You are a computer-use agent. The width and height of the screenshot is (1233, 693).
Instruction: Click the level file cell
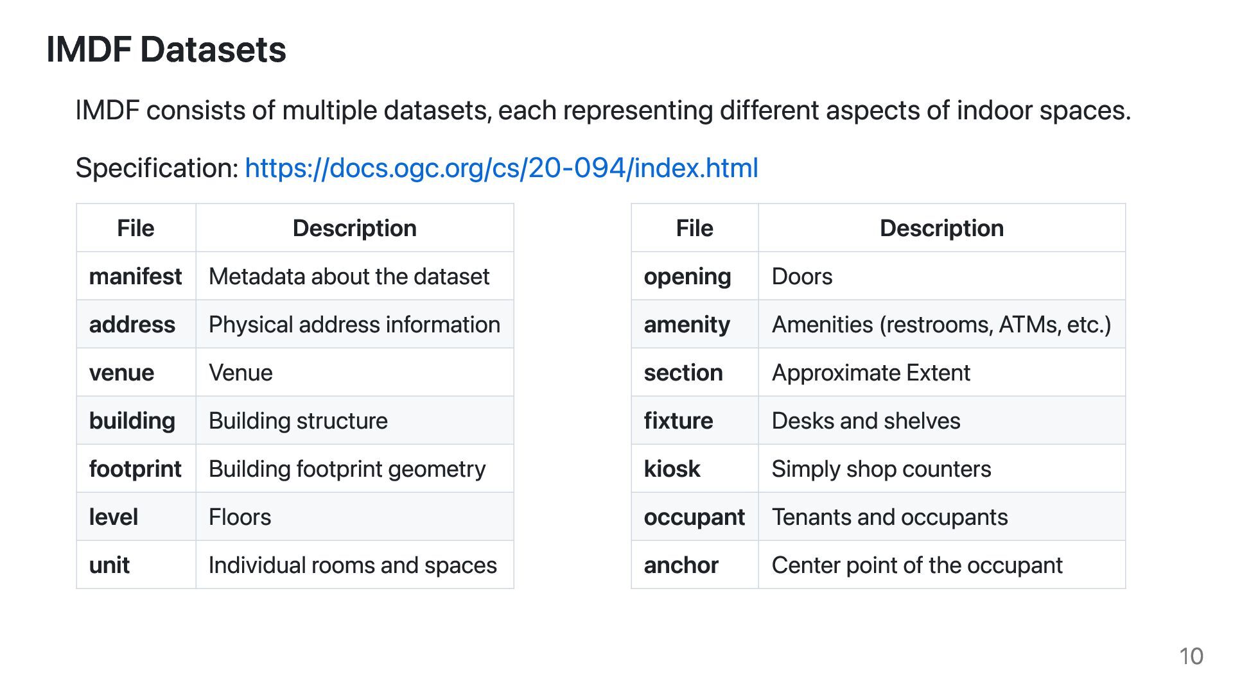point(114,517)
